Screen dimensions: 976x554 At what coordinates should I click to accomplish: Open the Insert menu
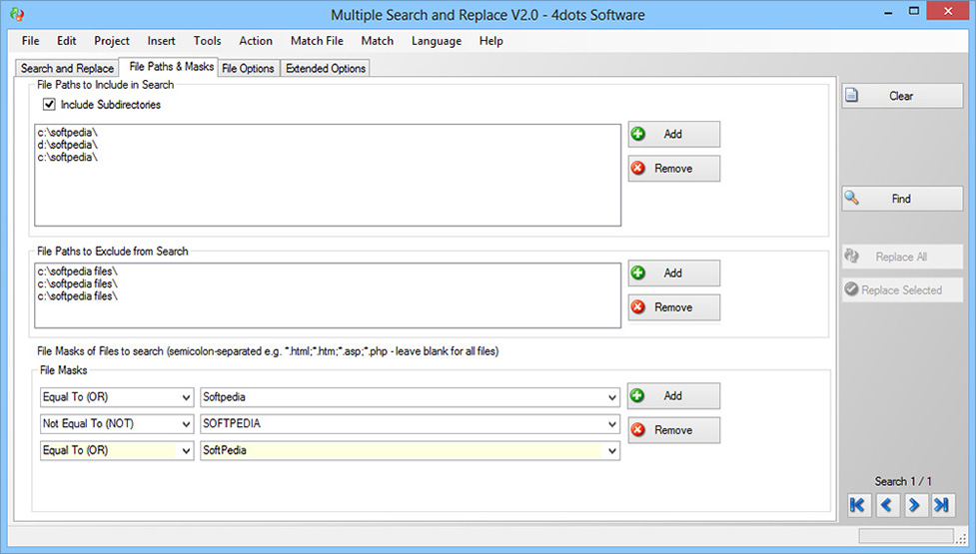[x=161, y=41]
